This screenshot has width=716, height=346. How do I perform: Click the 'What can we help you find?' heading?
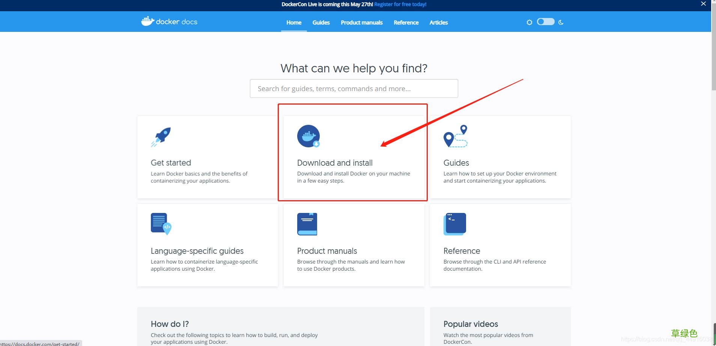pyautogui.click(x=354, y=68)
